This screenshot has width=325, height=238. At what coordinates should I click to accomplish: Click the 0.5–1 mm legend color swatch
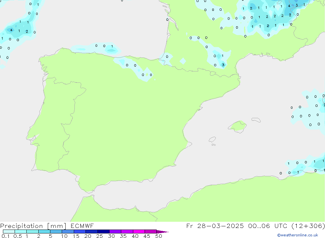pyautogui.click(x=21, y=232)
